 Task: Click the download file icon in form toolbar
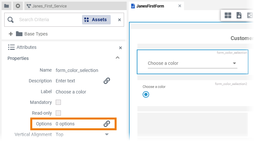click(x=239, y=15)
